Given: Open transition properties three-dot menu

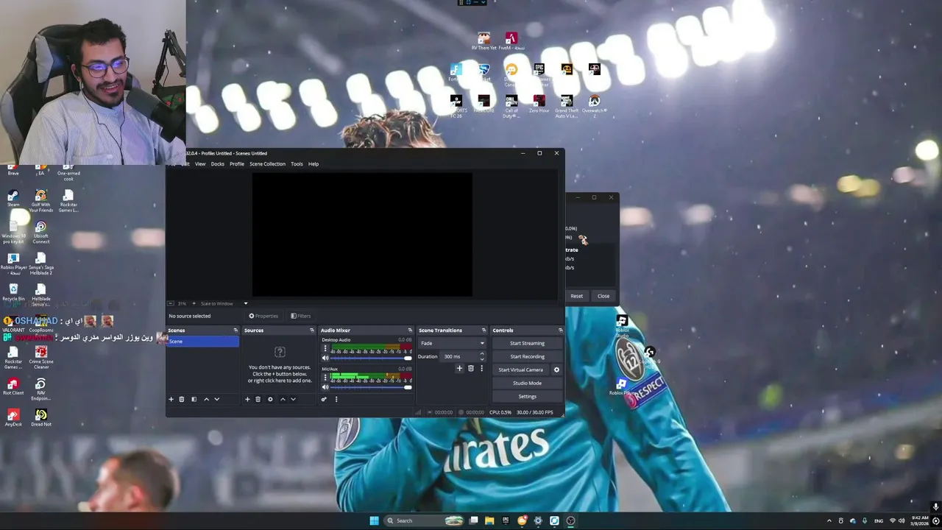Looking at the screenshot, I should 481,368.
